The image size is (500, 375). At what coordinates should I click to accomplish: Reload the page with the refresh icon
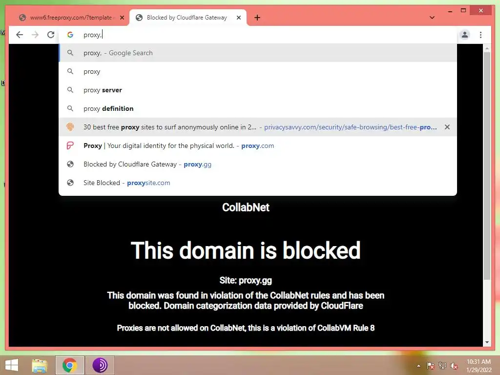point(51,35)
